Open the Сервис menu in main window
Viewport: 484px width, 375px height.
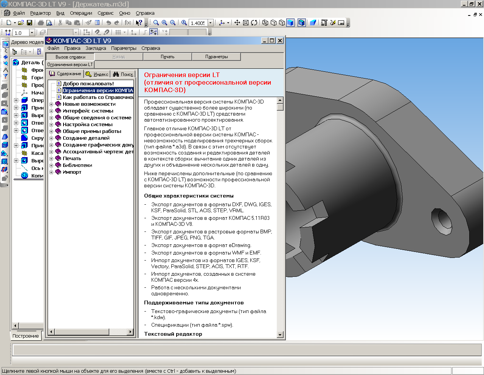[x=105, y=13]
